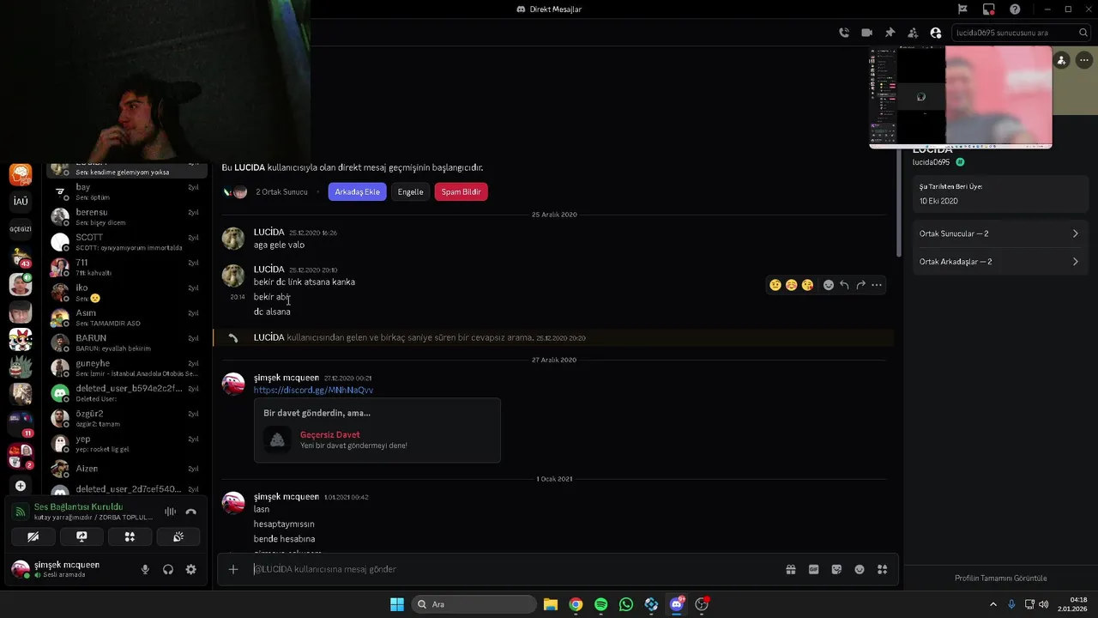Start a voice call with LUCIDA
The height and width of the screenshot is (618, 1098).
pyautogui.click(x=844, y=33)
